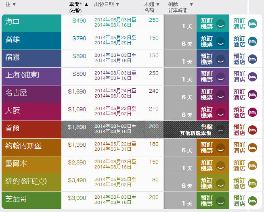Viewport: 264px width, 212px height.
Task: Click the hotel bed icon for 高雄
Action: tap(252, 41)
